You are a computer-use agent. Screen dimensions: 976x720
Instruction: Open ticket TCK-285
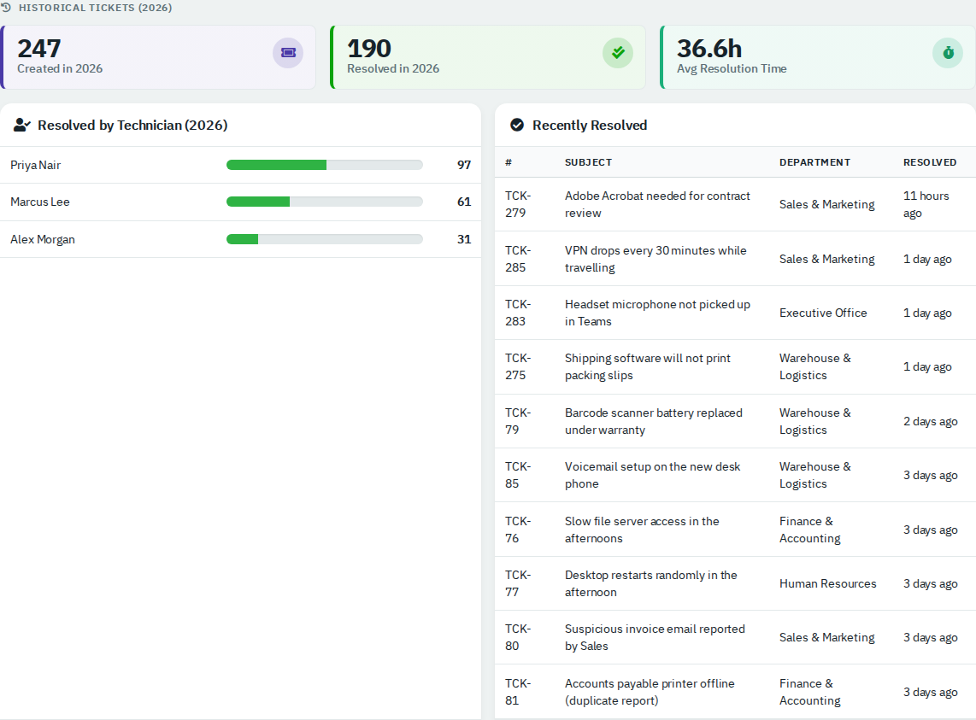[518, 259]
